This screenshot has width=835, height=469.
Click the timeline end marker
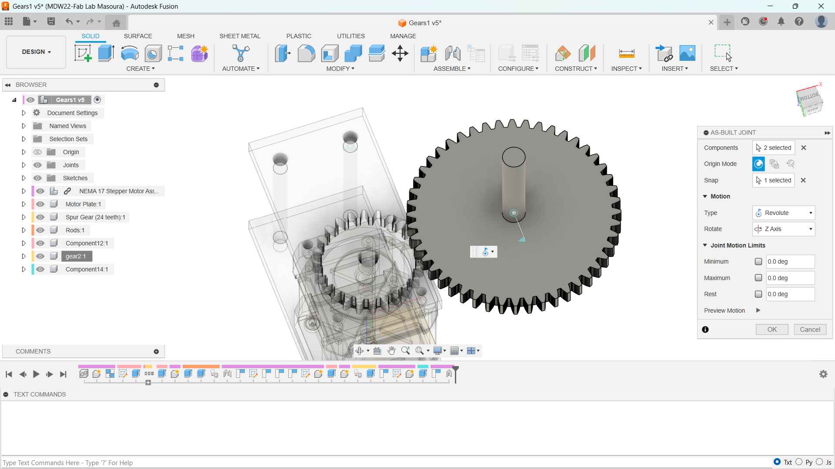coord(456,374)
